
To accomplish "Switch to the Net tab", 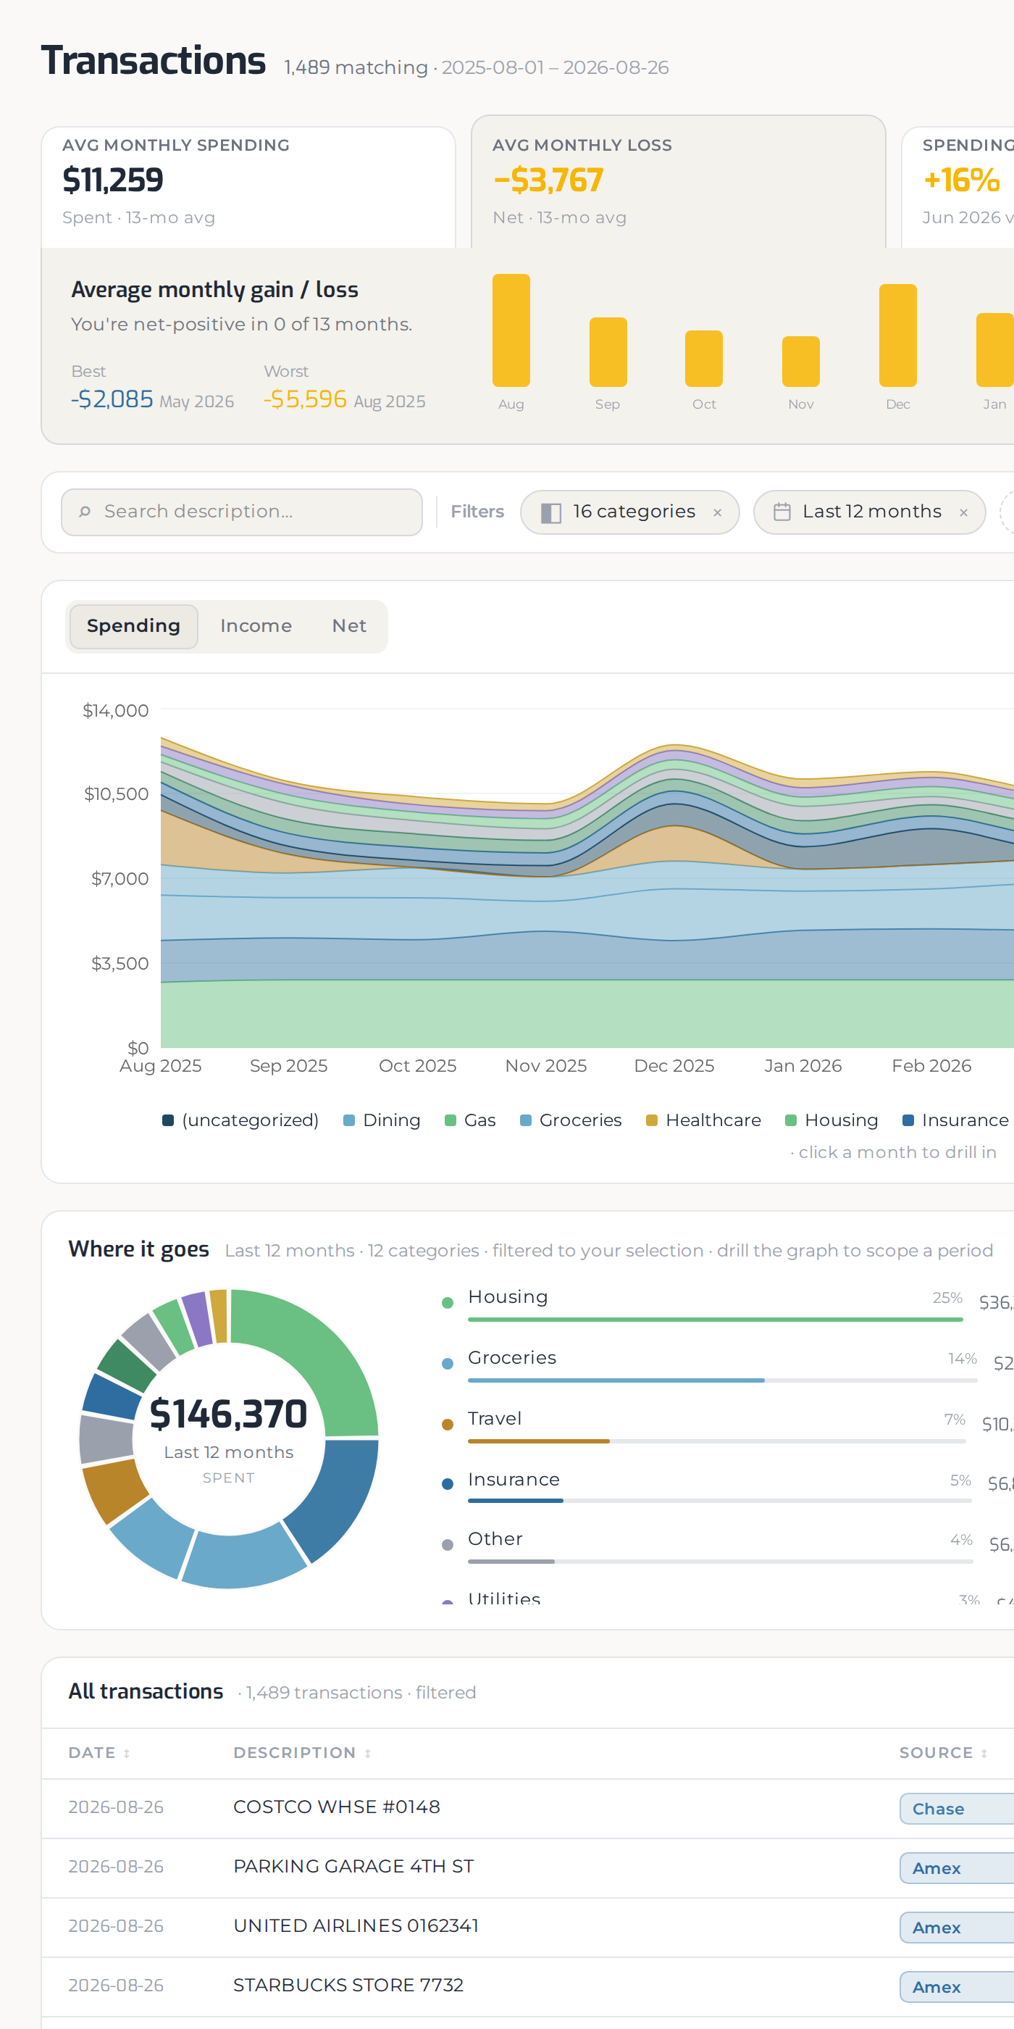I will point(349,626).
